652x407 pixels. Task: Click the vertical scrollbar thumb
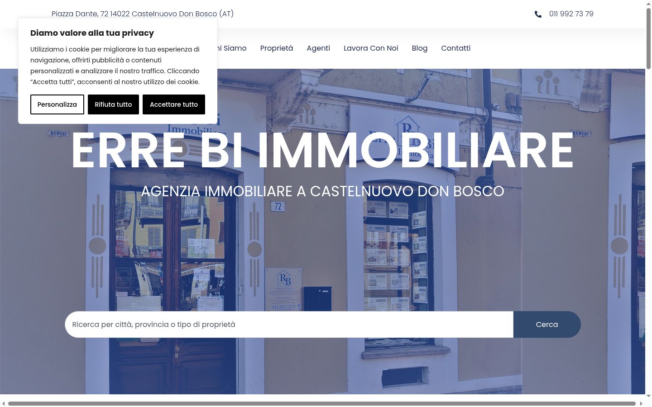coord(648,38)
